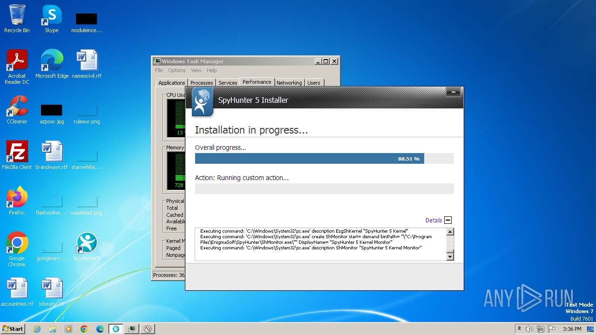The height and width of the screenshot is (335, 596).
Task: Open Google Chrome desktop shortcut
Action: (17, 249)
